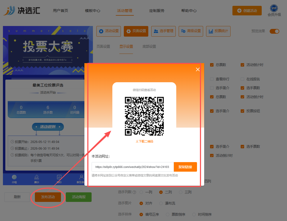Viewport: 287px width, 221px height.
Task: Click the 投票大赛 banner image
Action: point(48,50)
